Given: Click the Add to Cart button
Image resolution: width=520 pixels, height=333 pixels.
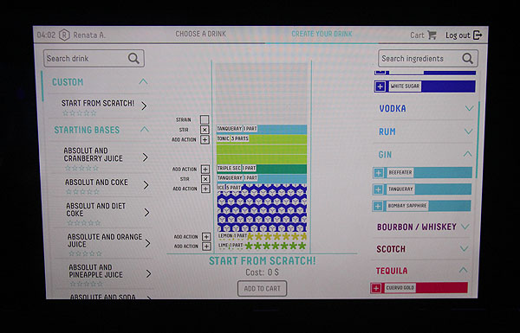Looking at the screenshot, I should pos(262,289).
